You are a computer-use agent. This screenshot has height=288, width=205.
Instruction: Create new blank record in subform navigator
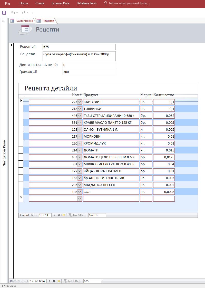pyautogui.click(x=63, y=215)
